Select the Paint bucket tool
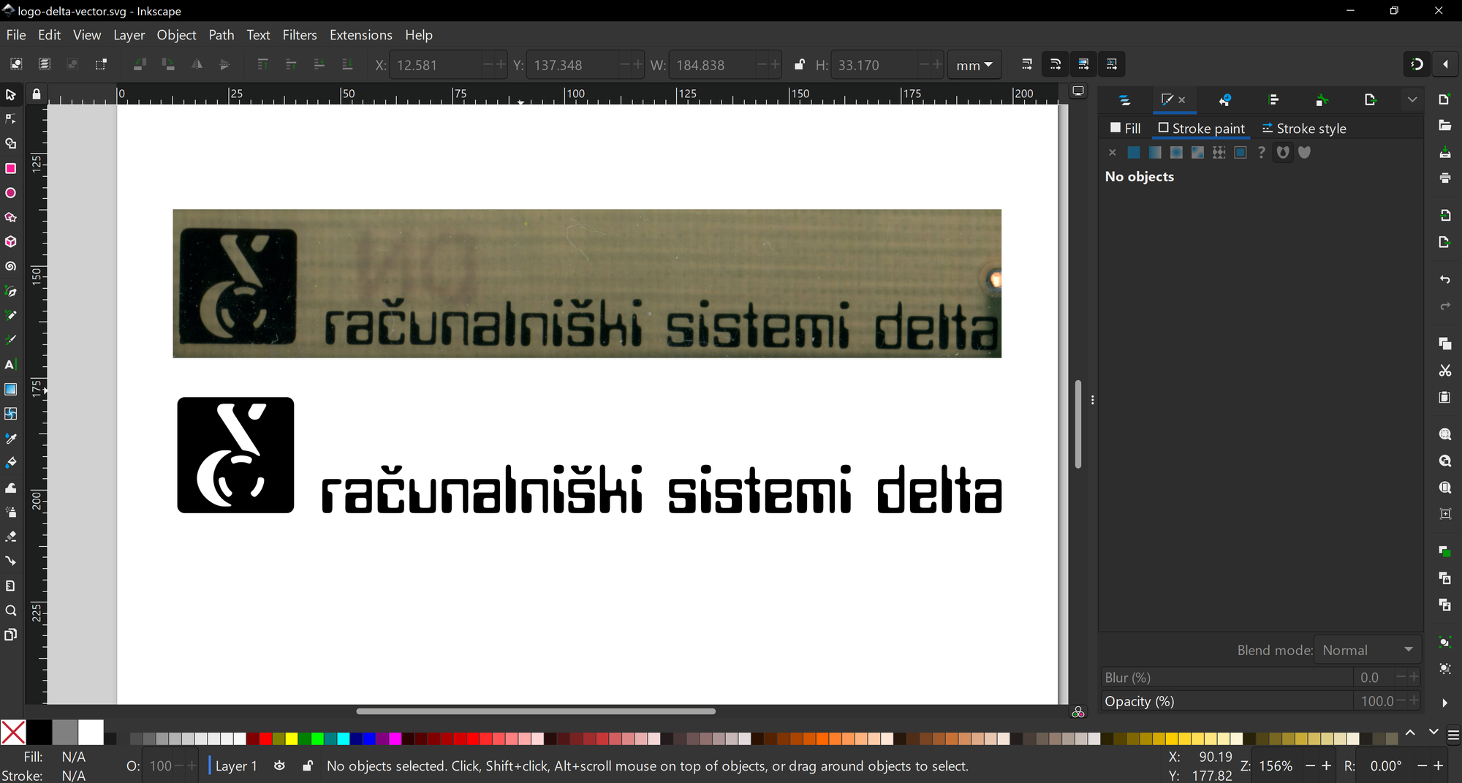This screenshot has width=1462, height=783. (10, 463)
